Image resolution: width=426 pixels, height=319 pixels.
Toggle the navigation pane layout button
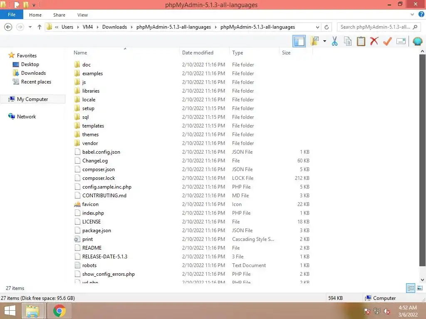coord(299,41)
